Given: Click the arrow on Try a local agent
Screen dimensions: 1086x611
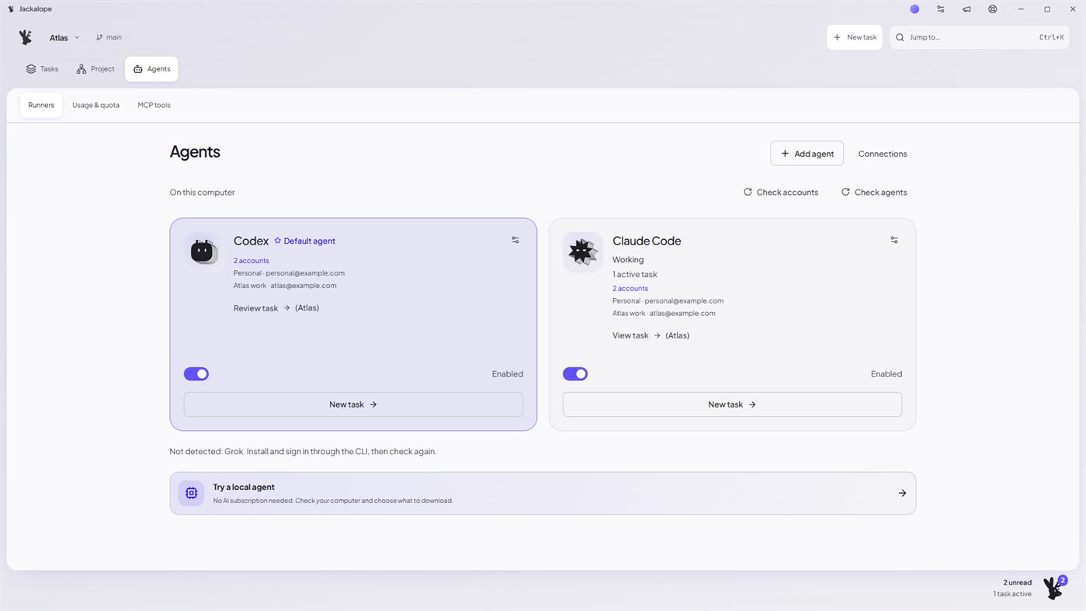Looking at the screenshot, I should (902, 493).
